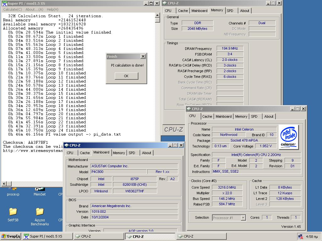Viewport: 322px width, 241px height.
Task: Open About tab in processor CPU-Z window
Action: tap(269, 116)
